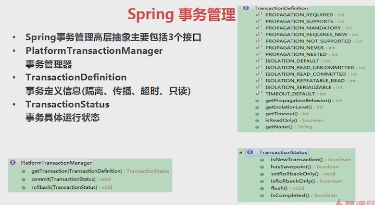Select 'ISOLATION_SERIALIZABLE : int' row text
This screenshot has height=205, width=375.
[x=304, y=87]
